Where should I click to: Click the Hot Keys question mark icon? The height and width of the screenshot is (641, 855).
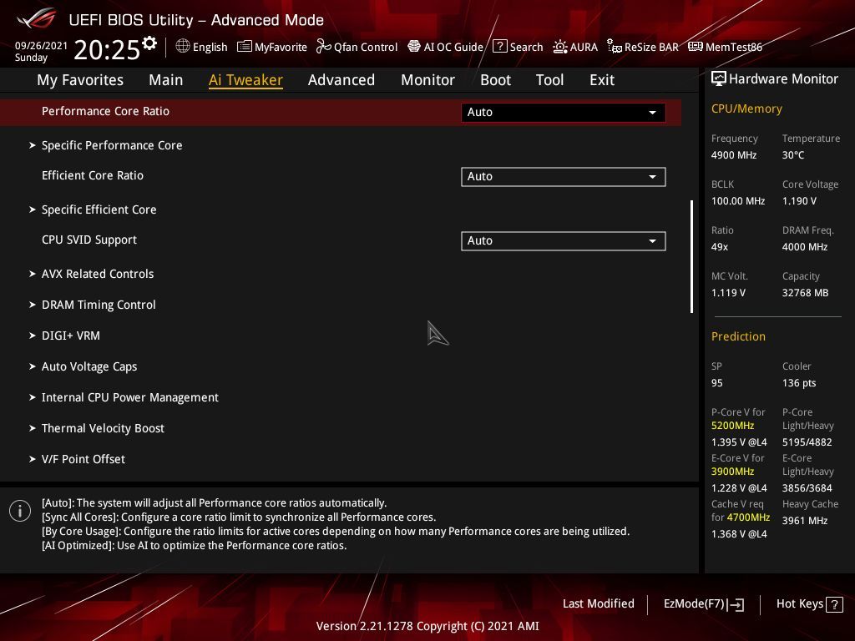tap(834, 604)
